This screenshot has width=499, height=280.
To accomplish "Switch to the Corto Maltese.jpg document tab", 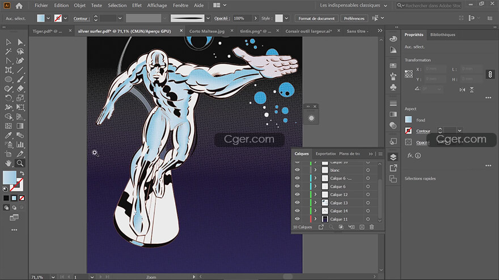I will click(207, 31).
